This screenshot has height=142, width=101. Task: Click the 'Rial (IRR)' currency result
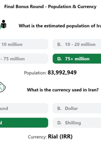tap(60, 136)
